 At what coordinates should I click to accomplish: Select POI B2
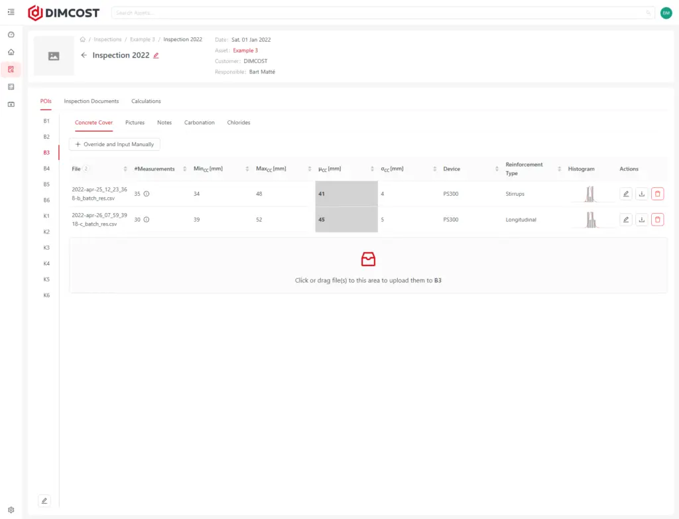point(46,137)
